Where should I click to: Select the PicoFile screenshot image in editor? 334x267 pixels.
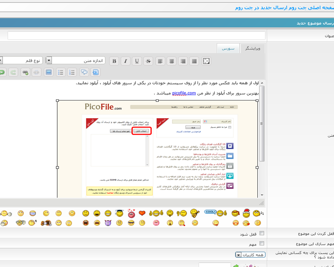[157, 149]
